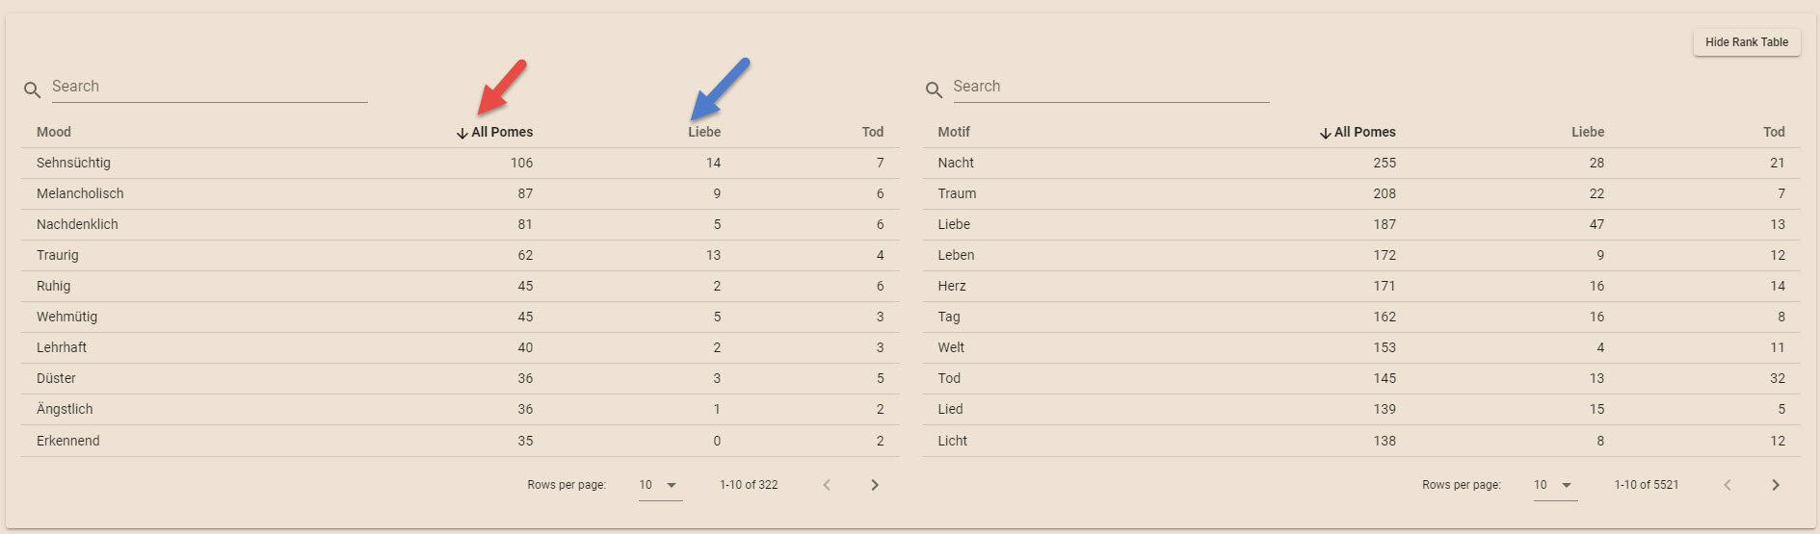Open Motif table rows per page dropdown
Screen dimensions: 1820x534
tap(1554, 485)
